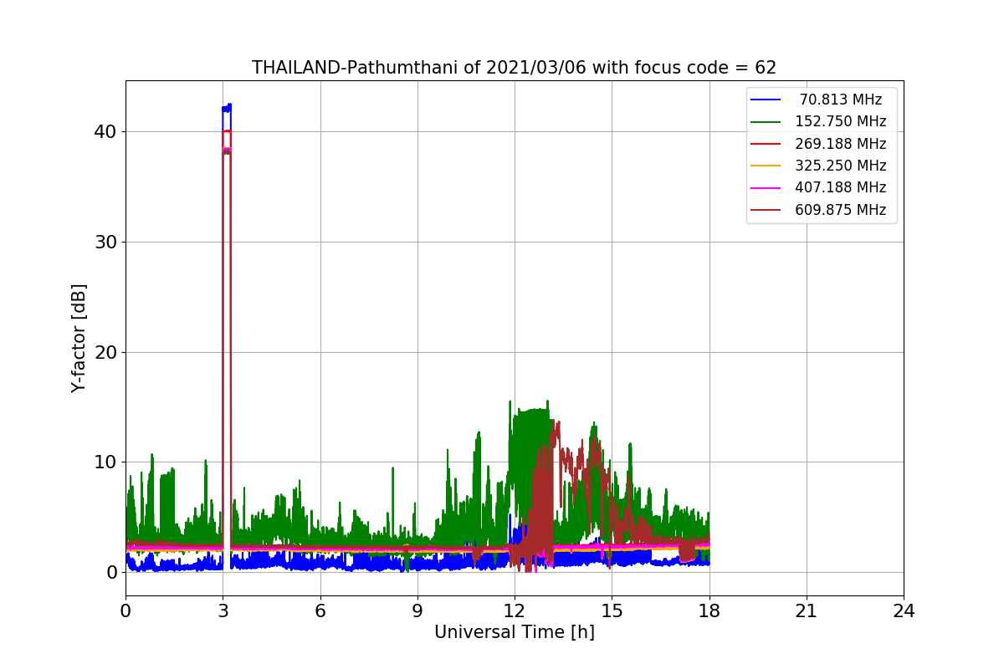Image resolution: width=1004 pixels, height=669 pixels.
Task: Select the 269.188 MHz legend label
Action: (841, 144)
